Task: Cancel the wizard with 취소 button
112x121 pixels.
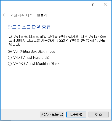Action: [x=98, y=114]
